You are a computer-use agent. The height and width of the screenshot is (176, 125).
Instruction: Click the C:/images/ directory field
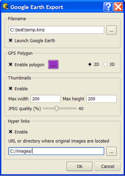pyautogui.click(x=56, y=151)
